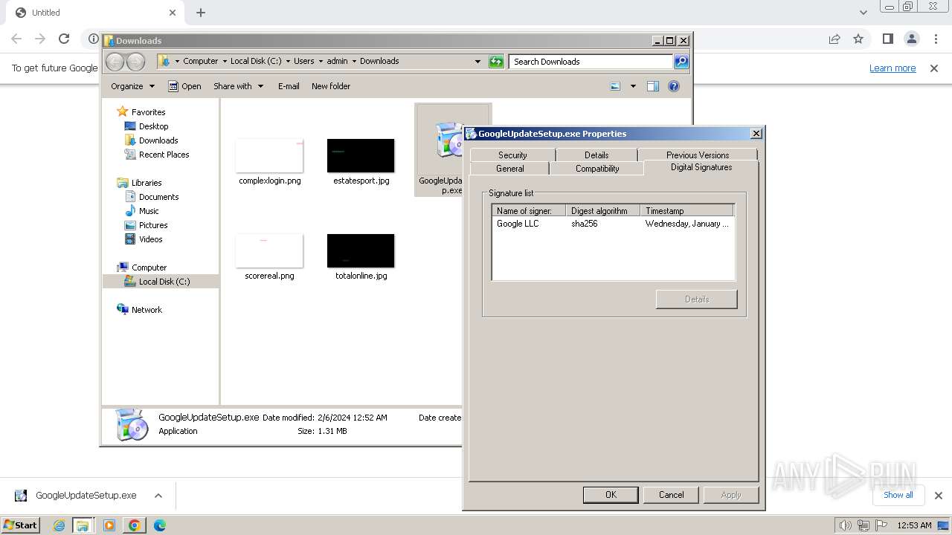Open the Windows Start menu
952x535 pixels.
pyautogui.click(x=20, y=525)
